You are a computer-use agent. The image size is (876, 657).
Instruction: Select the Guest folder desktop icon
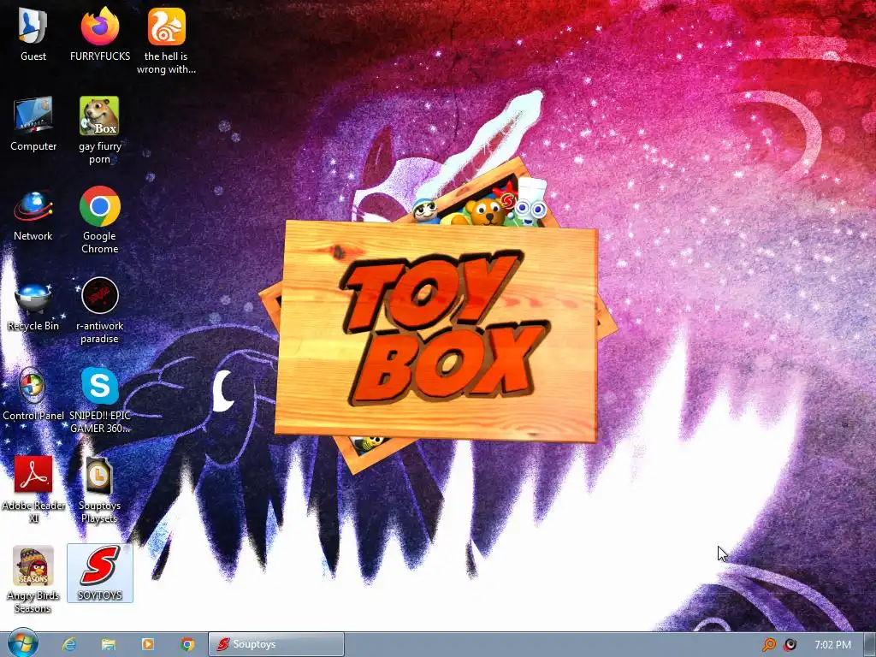tap(33, 34)
